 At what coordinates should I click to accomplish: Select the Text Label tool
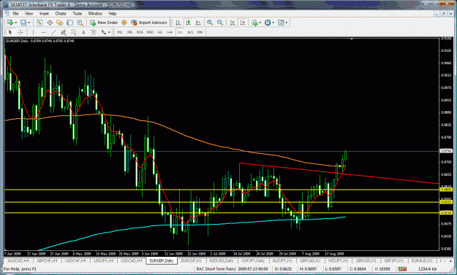tap(94, 32)
